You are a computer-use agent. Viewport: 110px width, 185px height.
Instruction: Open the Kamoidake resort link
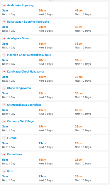click(14, 154)
